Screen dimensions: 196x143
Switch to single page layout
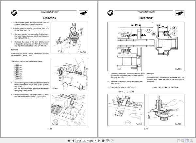[178, 141]
